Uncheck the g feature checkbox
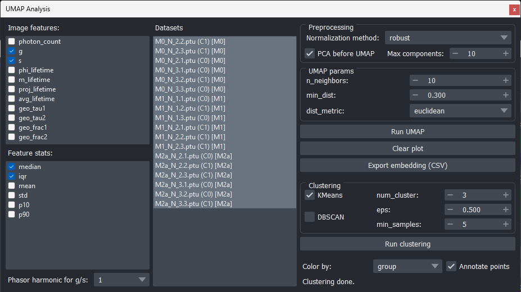The image size is (521, 292). point(12,51)
